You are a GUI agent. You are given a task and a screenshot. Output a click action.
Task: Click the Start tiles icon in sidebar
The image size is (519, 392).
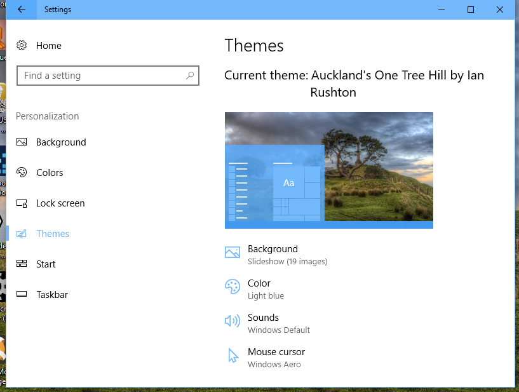(x=22, y=264)
